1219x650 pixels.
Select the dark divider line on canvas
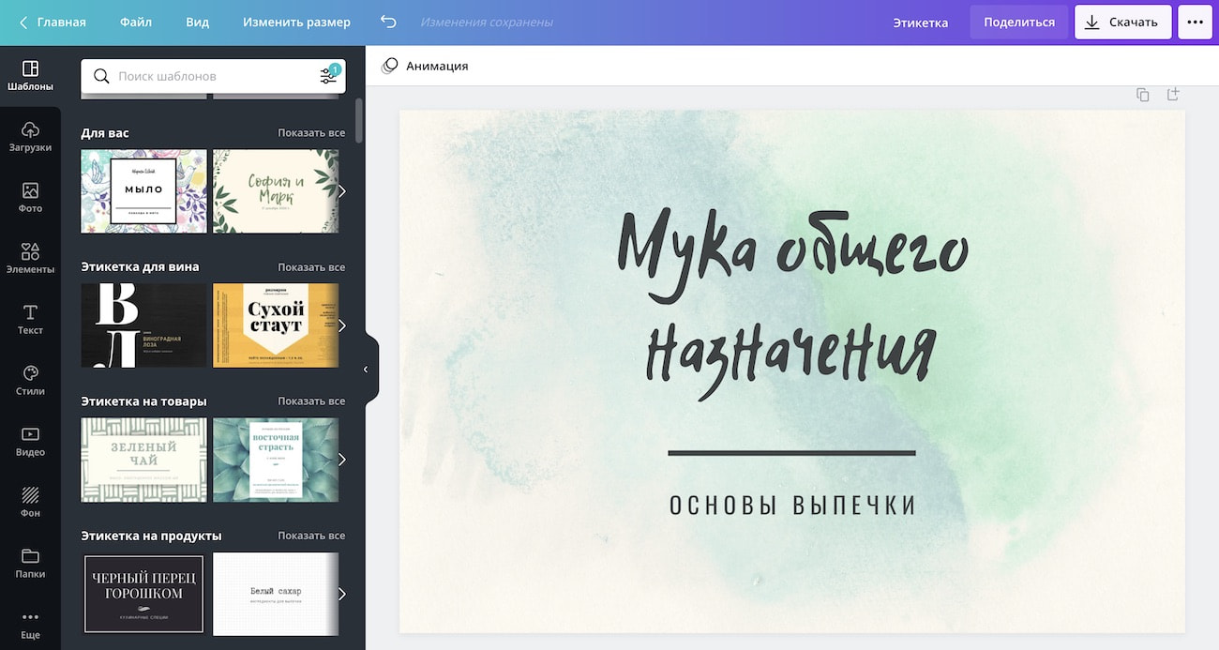[x=792, y=453]
